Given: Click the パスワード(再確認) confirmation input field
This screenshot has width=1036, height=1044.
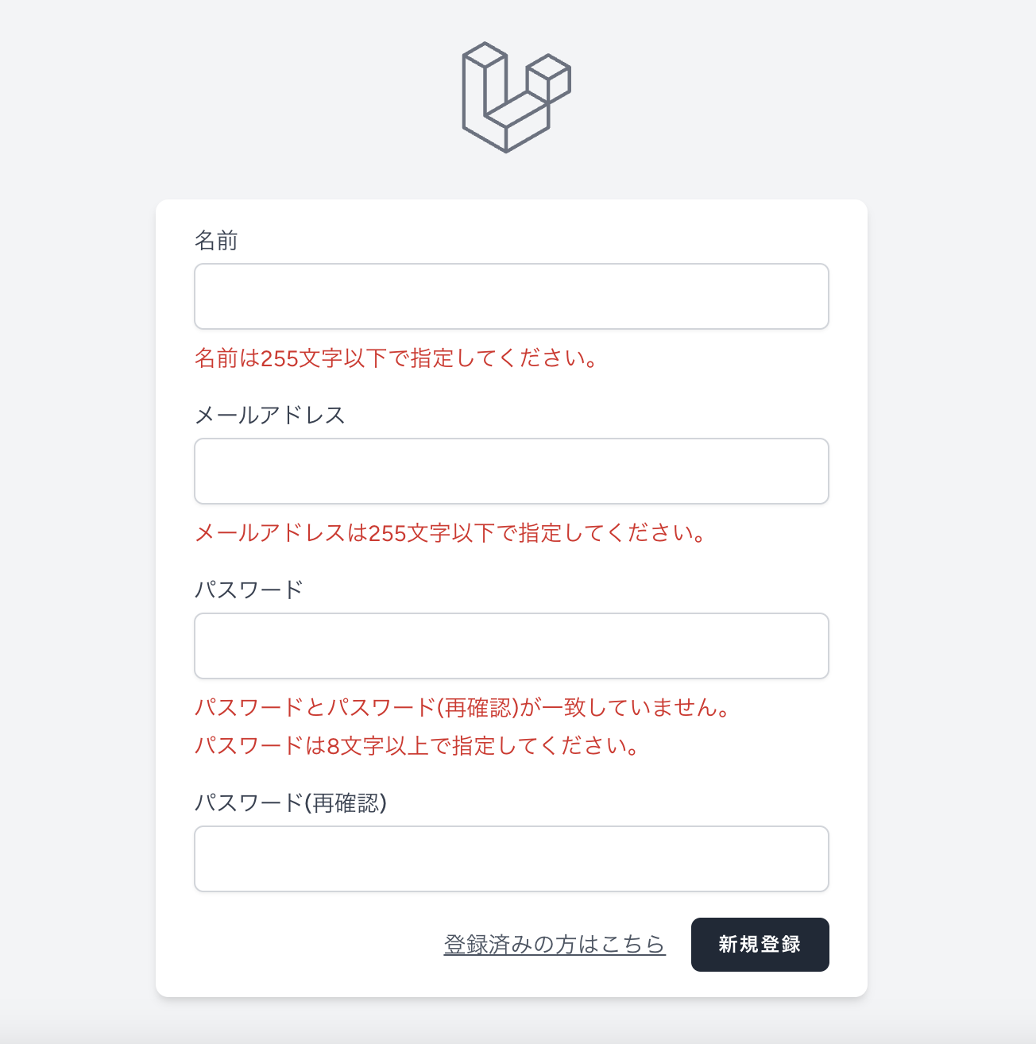Looking at the screenshot, I should 512,859.
